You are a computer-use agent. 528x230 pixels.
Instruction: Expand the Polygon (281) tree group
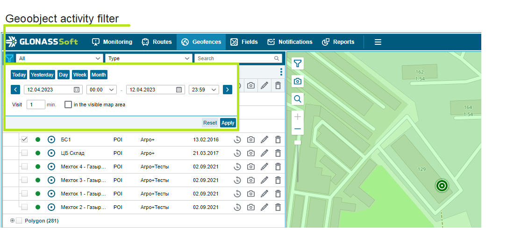click(x=12, y=221)
